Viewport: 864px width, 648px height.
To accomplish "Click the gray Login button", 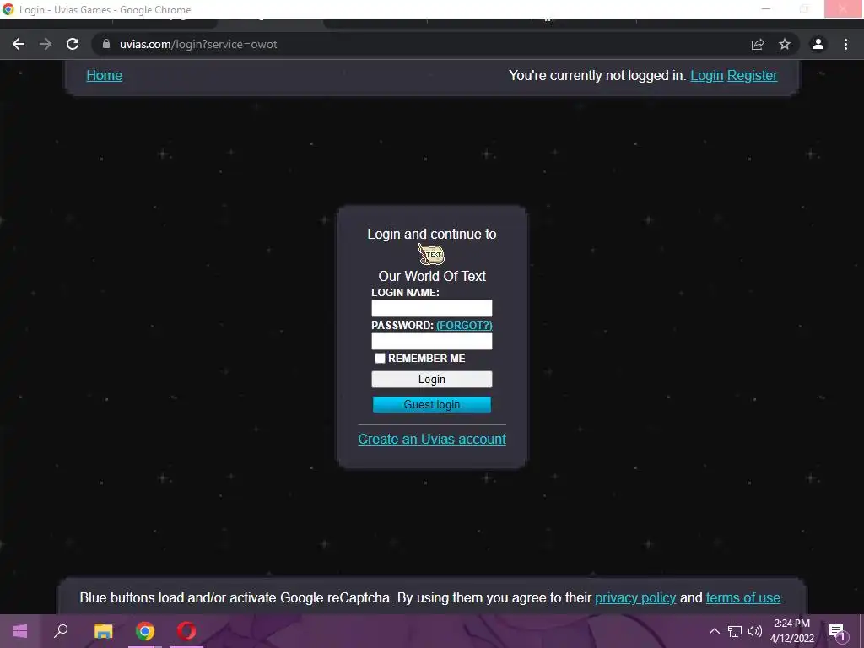I will [431, 379].
